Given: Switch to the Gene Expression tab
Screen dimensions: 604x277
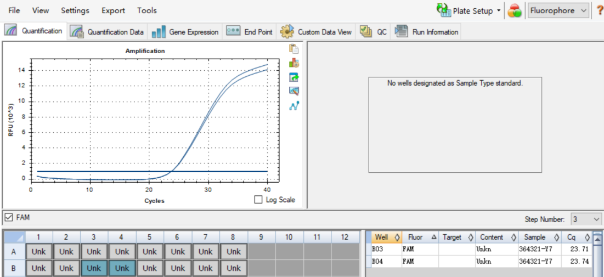Looking at the screenshot, I should [x=186, y=32].
